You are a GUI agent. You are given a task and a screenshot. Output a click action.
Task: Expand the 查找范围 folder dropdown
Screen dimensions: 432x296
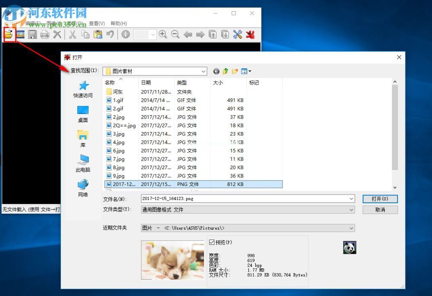click(x=203, y=71)
